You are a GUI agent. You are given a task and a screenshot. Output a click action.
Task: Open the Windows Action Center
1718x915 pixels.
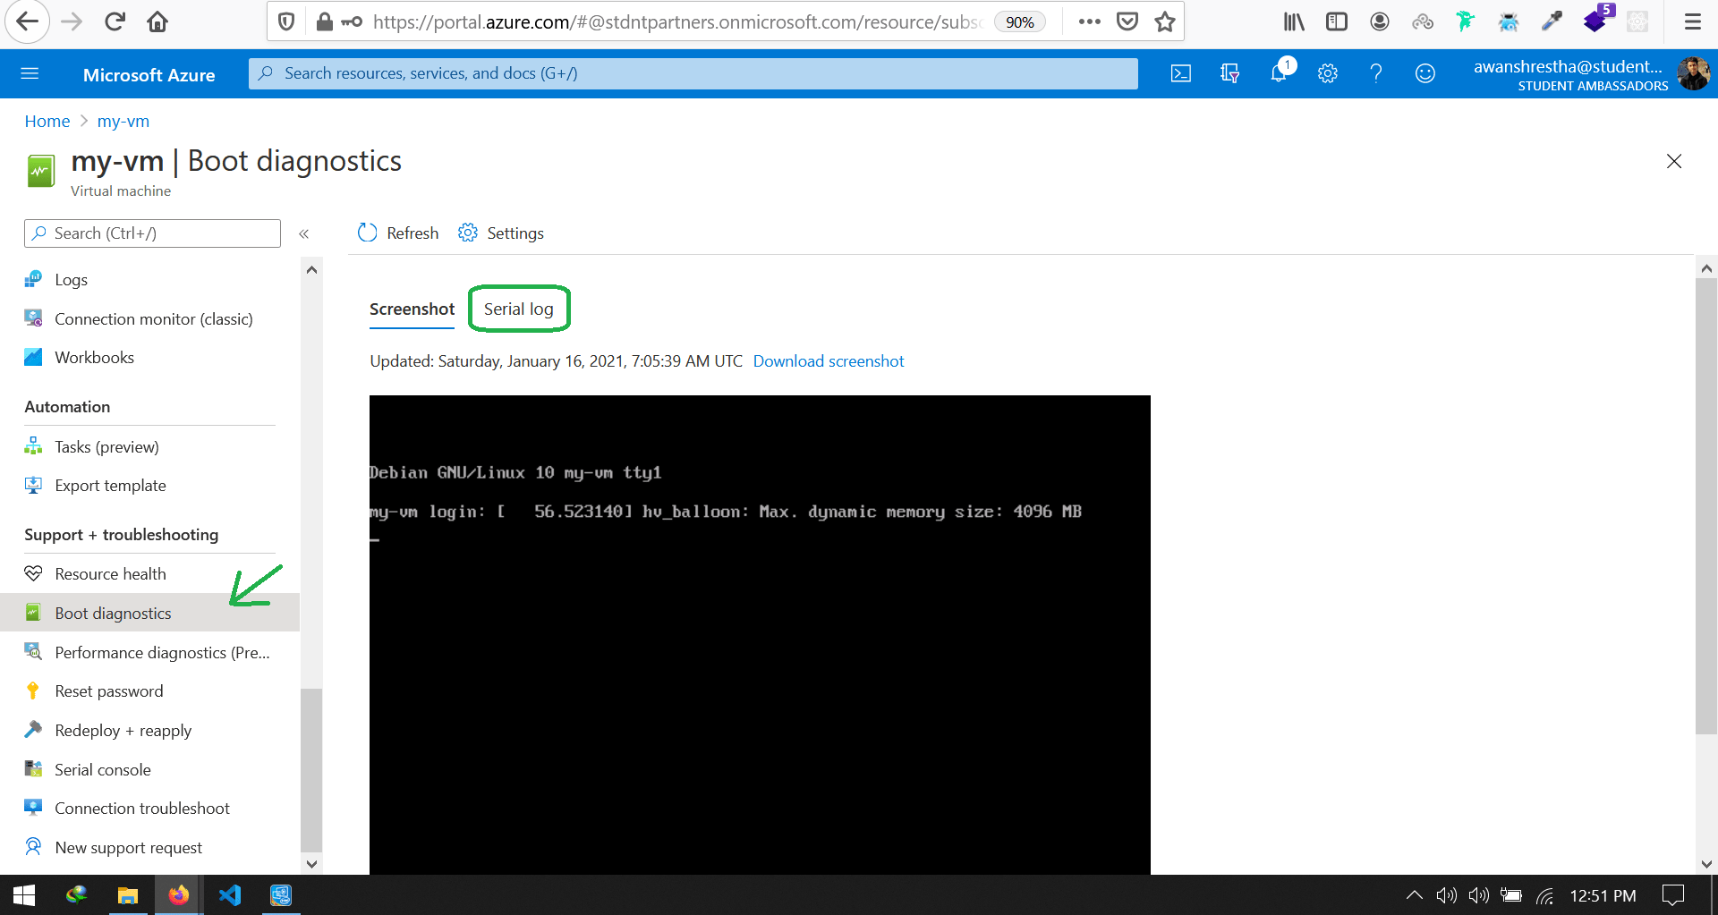tap(1672, 895)
